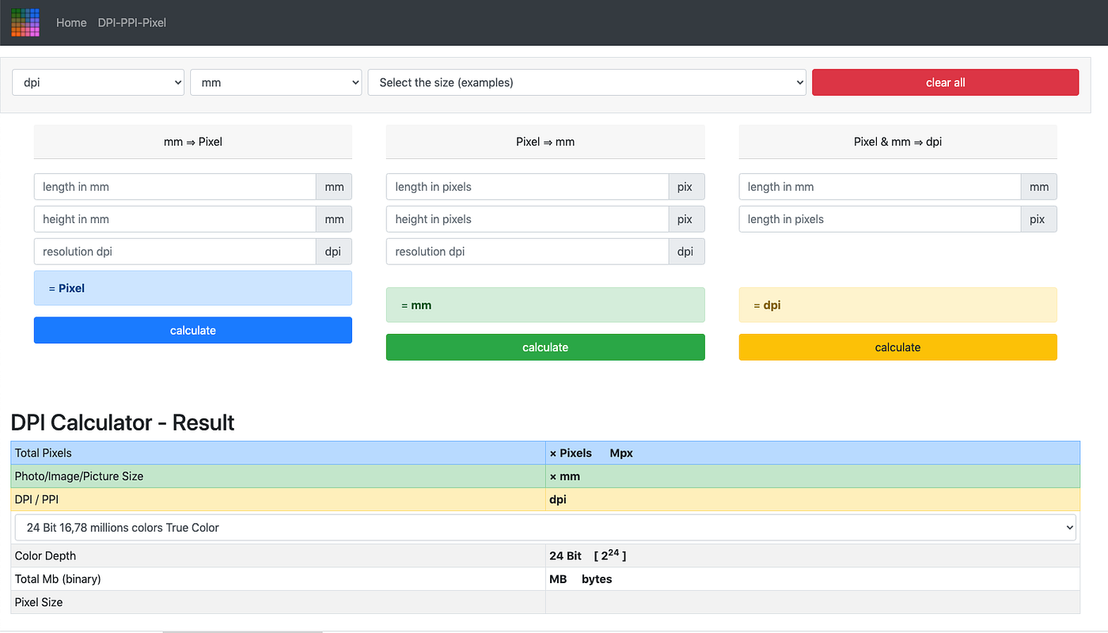Click resolution dpi field under mm ⇒ Pixel
This screenshot has width=1108, height=633.
click(175, 252)
